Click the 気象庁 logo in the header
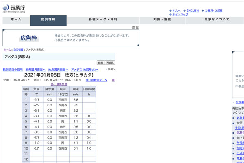The height and width of the screenshot is (163, 244). pyautogui.click(x=15, y=8)
